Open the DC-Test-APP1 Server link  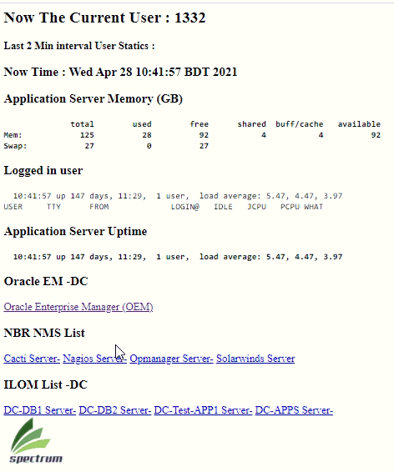click(203, 410)
